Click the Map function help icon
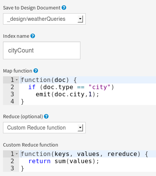This screenshot has height=176, width=156. pos(36,71)
